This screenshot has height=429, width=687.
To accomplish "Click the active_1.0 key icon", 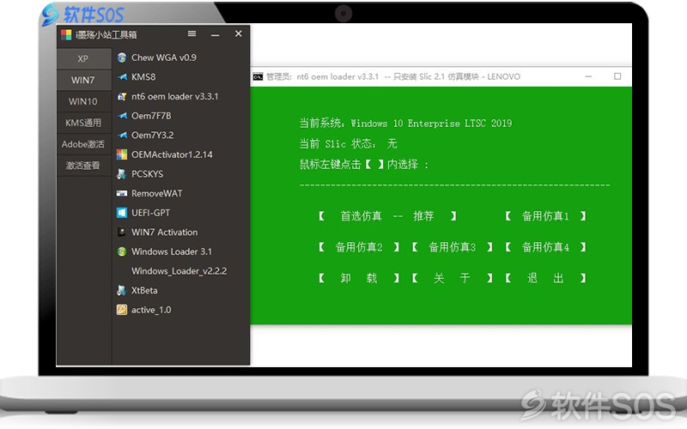I will coord(122,310).
